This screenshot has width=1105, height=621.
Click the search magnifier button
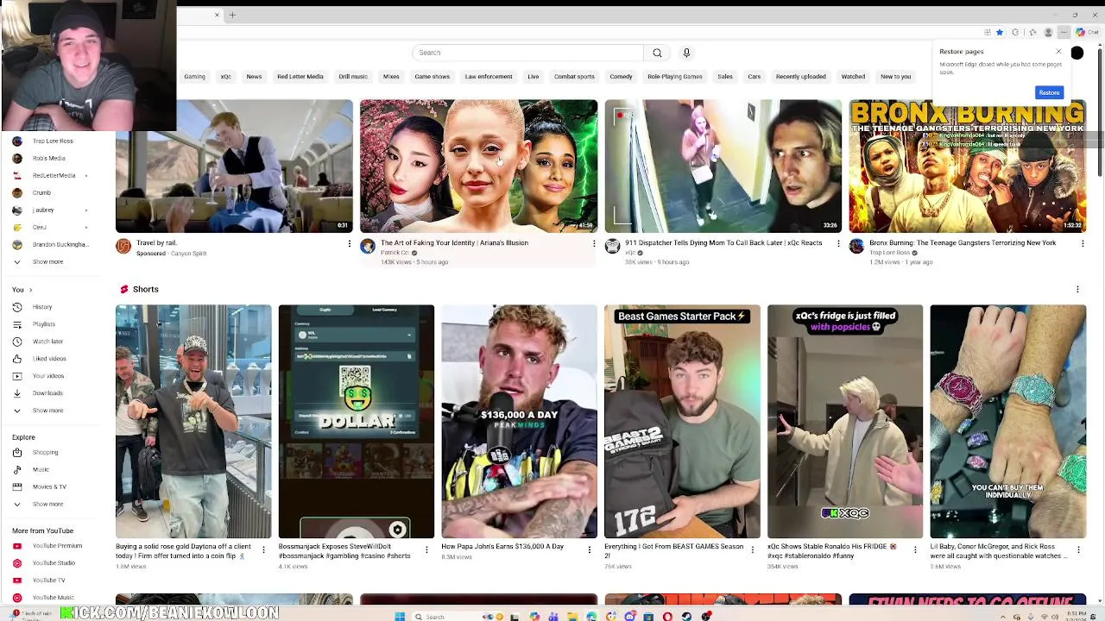657,53
